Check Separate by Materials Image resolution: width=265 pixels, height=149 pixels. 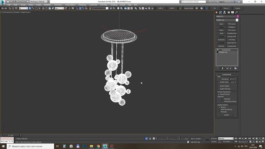223,99
